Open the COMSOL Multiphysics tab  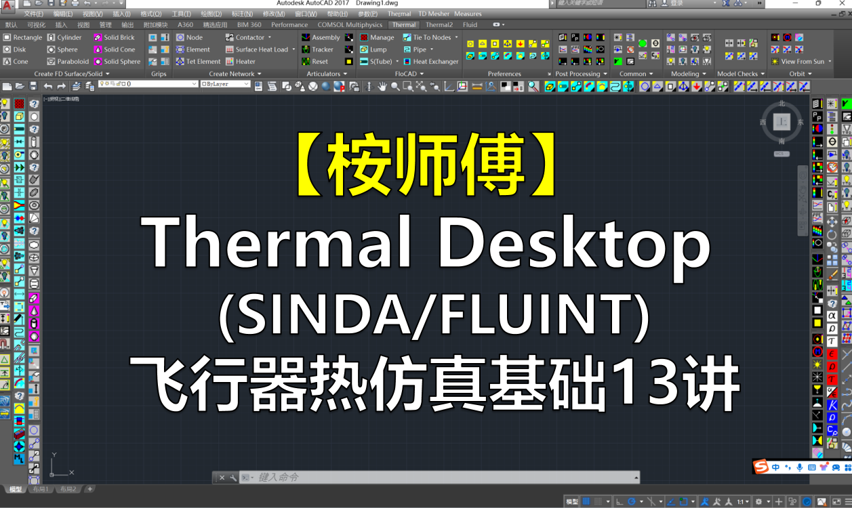[350, 25]
